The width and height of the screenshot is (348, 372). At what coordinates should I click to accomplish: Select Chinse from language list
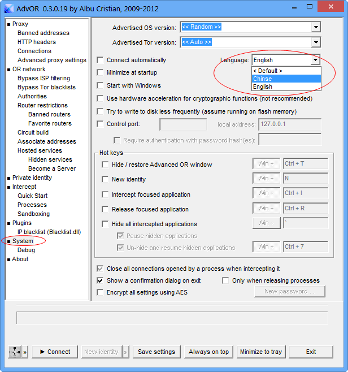[x=286, y=79]
